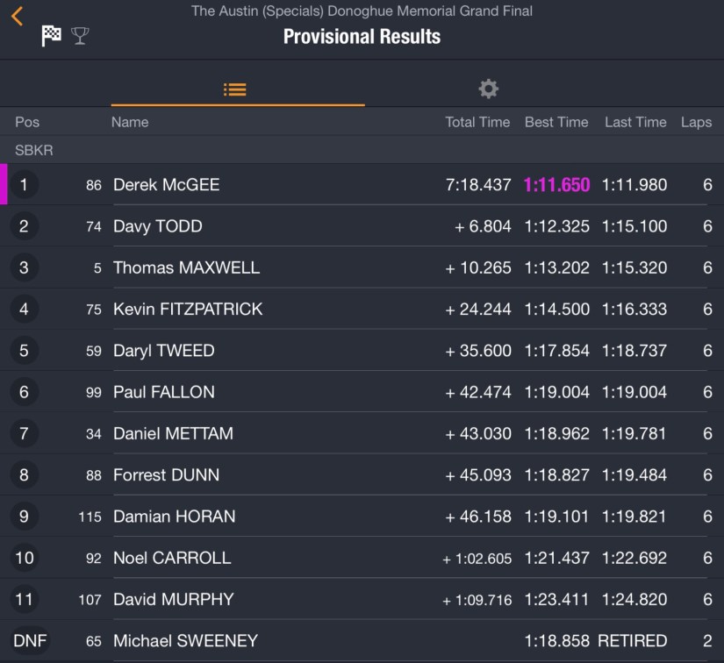Open the checkered flag results view
Image resolution: width=724 pixels, height=663 pixels.
52,36
